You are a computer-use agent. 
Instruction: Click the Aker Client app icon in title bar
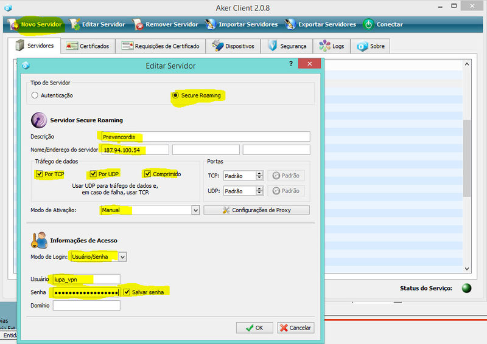[x=8, y=8]
